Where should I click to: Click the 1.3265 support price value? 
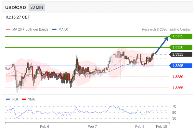177,88
